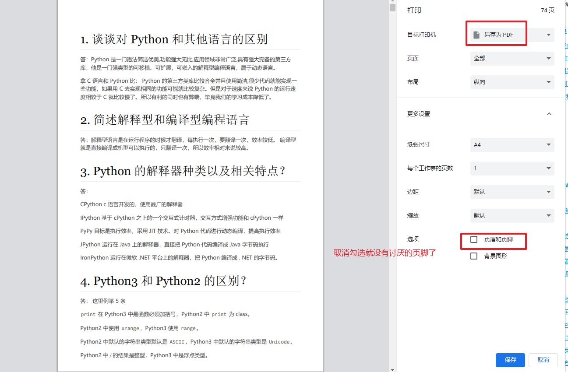Click the 取消 cancel button
This screenshot has height=372, width=568.
pos(543,360)
